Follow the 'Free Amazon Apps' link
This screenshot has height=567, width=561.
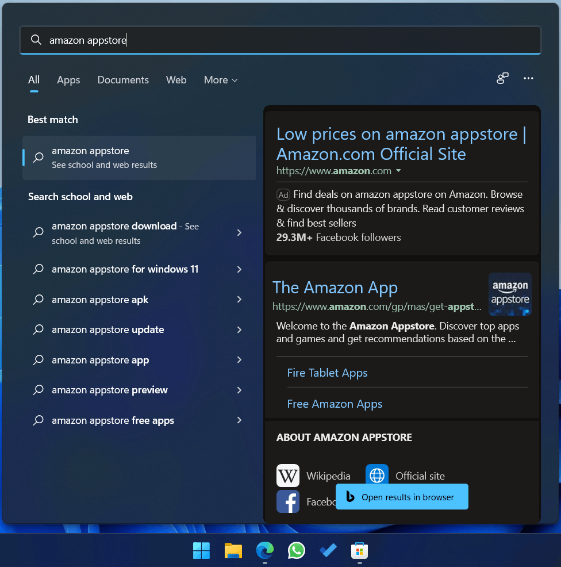(x=335, y=404)
